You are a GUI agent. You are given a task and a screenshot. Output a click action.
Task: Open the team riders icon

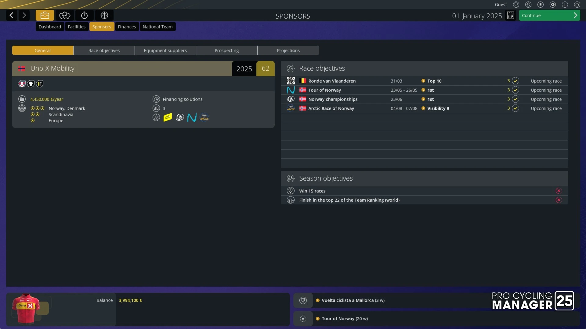coord(64,15)
